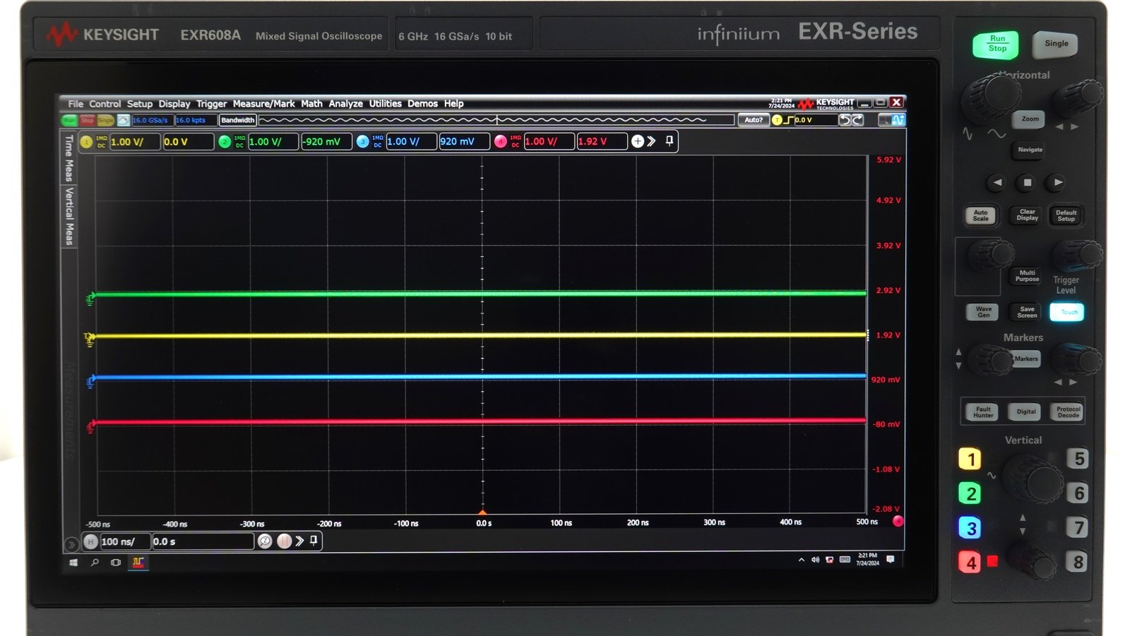Open the File menu

click(76, 104)
